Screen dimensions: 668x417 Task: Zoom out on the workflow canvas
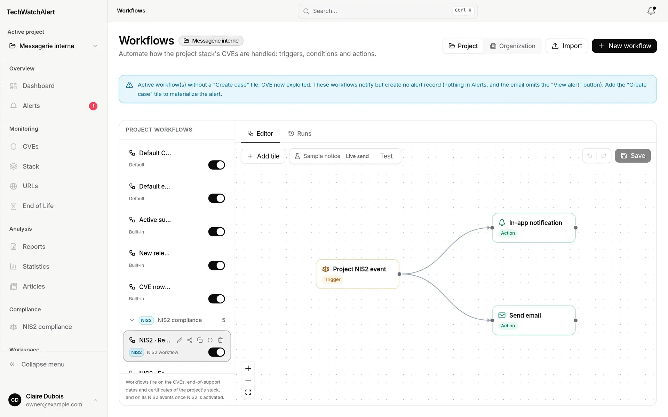coord(248,380)
